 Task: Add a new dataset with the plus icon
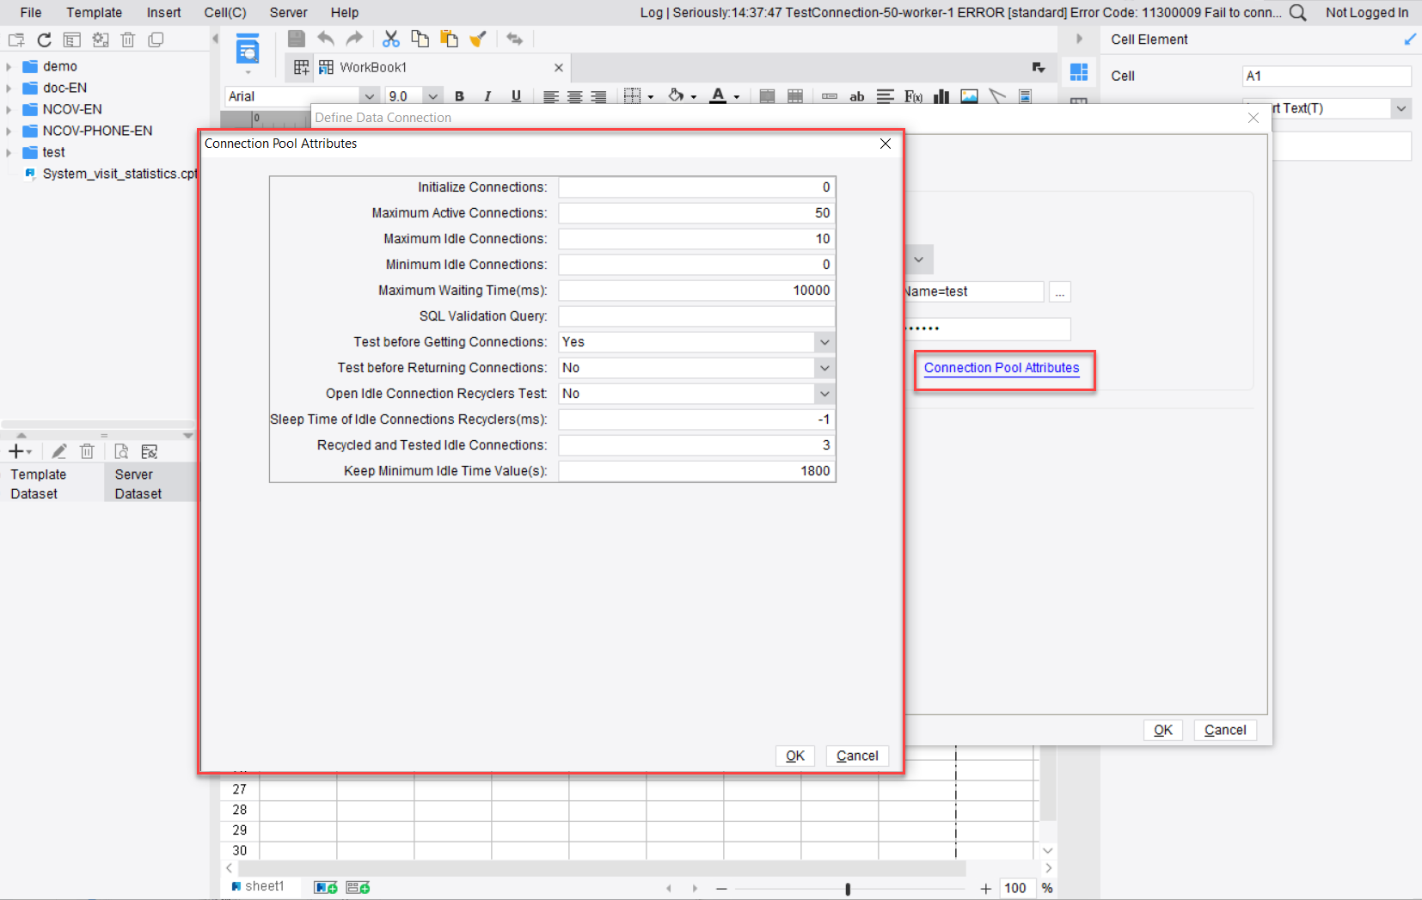click(x=17, y=450)
